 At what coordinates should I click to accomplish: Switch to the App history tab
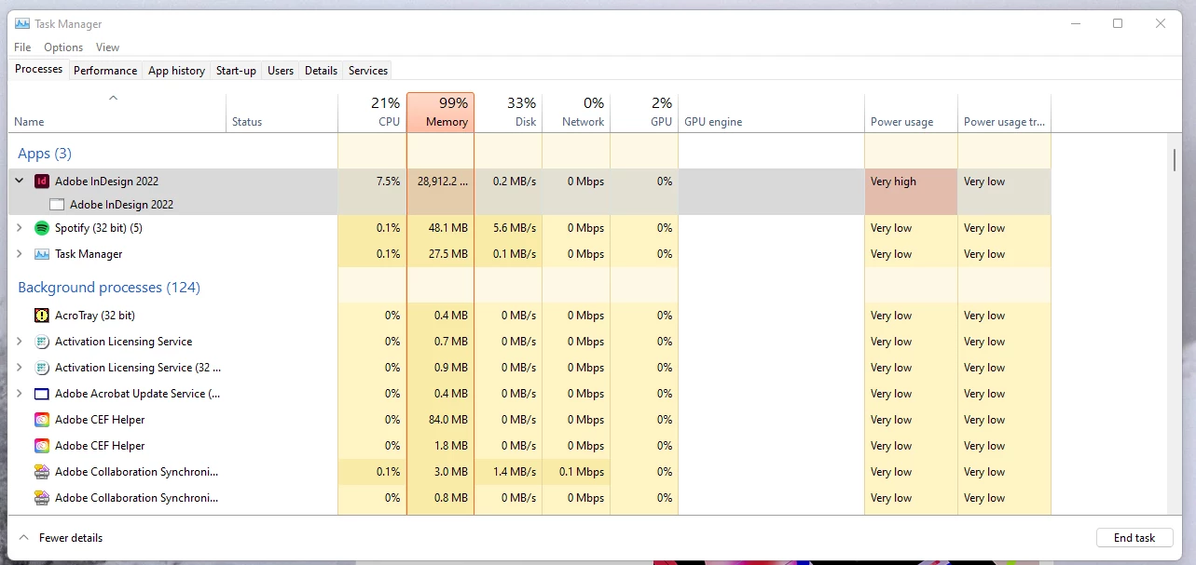pos(176,71)
